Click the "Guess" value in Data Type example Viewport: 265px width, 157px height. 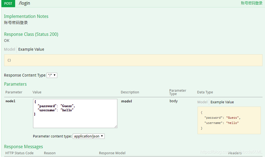click(232, 118)
